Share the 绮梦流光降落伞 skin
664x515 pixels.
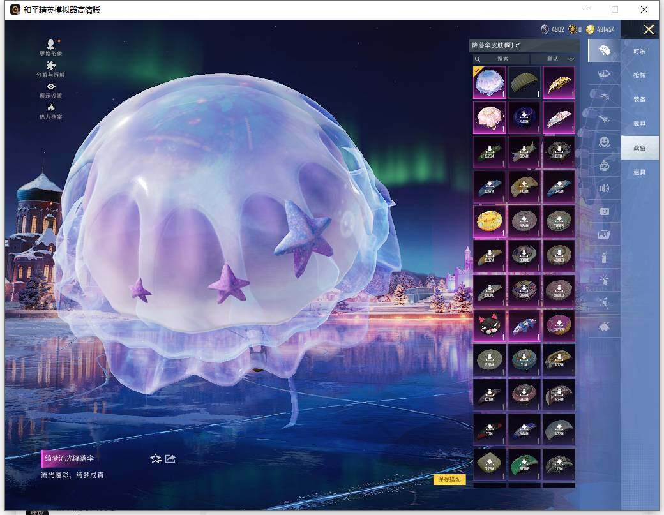click(170, 458)
